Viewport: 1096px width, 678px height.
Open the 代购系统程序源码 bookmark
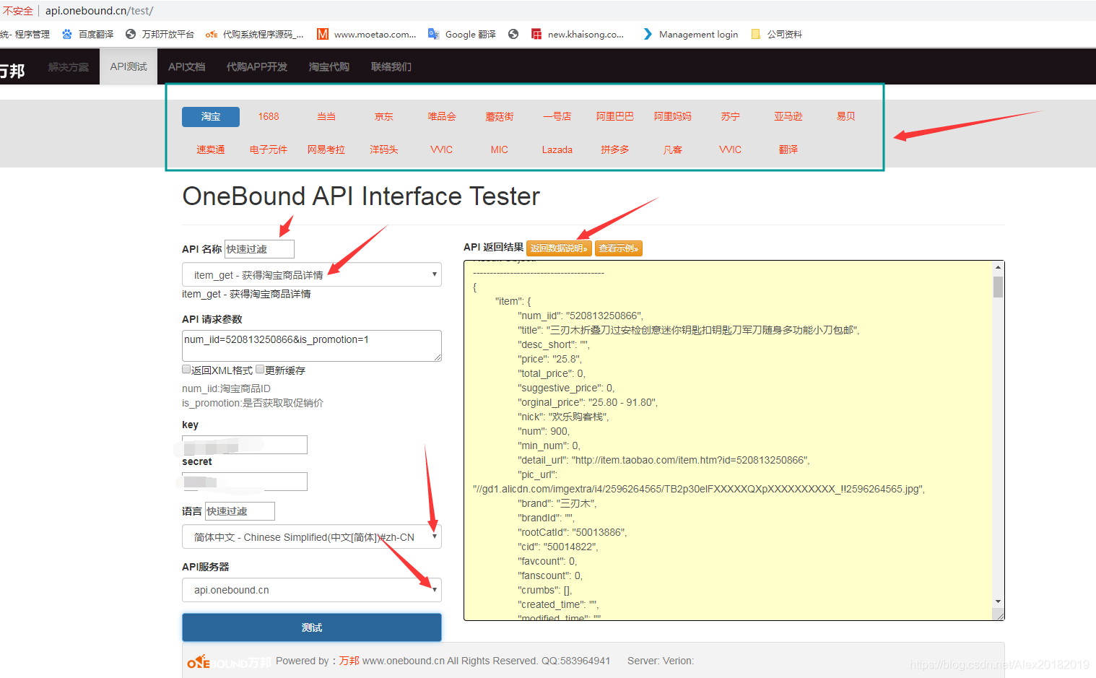(x=254, y=34)
